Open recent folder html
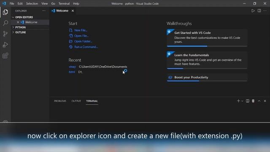 (x=72, y=72)
